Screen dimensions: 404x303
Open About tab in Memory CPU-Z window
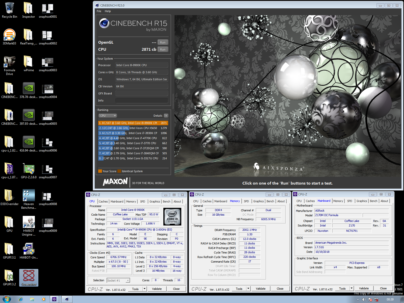[281, 201]
